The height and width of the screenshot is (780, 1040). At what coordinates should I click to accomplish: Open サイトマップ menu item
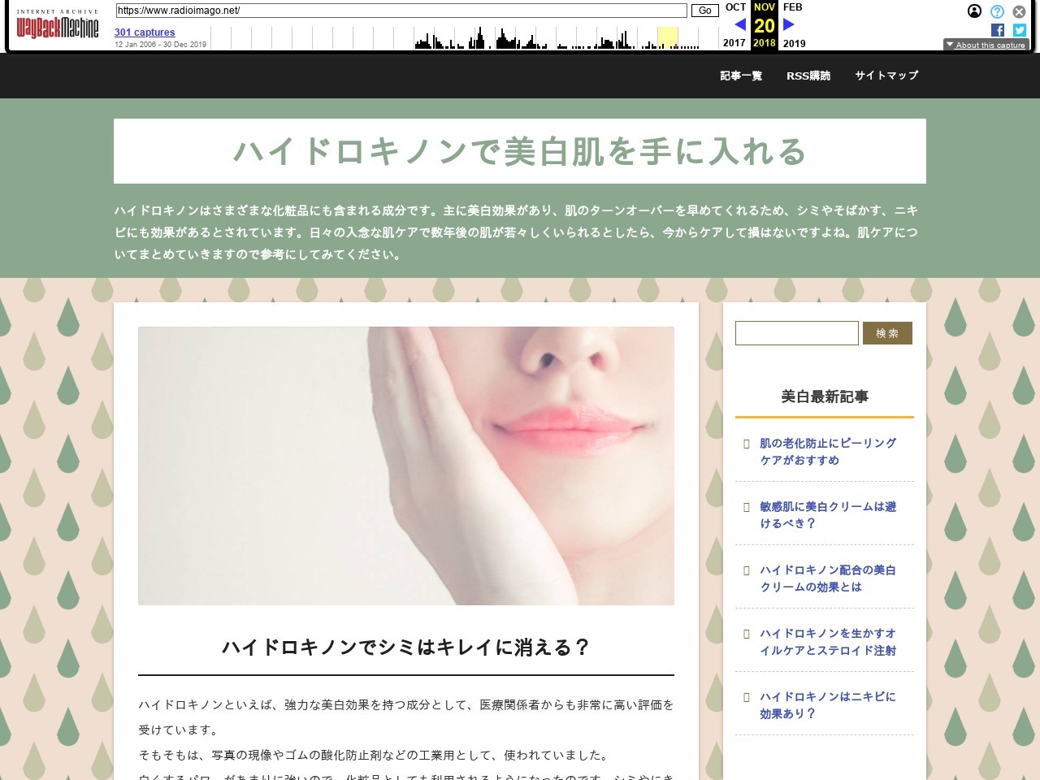click(x=886, y=76)
